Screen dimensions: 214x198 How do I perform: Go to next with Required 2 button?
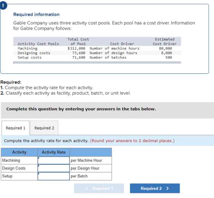pos(155,188)
